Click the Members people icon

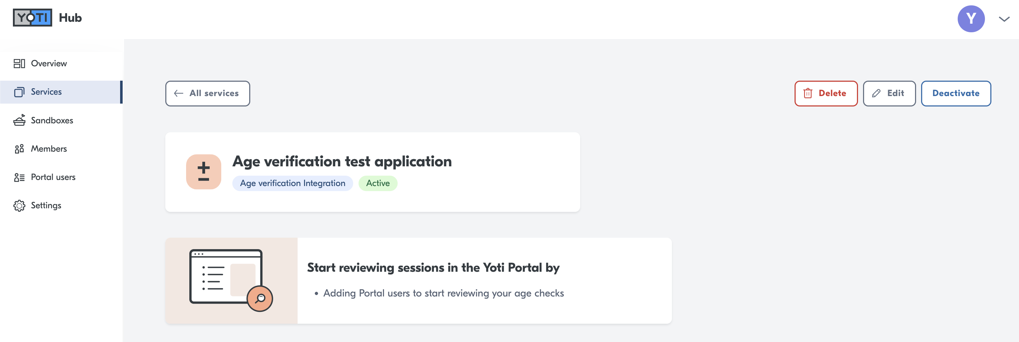click(19, 149)
